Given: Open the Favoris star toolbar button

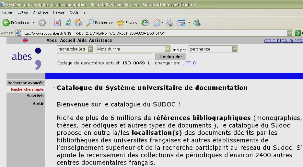Looking at the screenshot, I should point(127,23).
